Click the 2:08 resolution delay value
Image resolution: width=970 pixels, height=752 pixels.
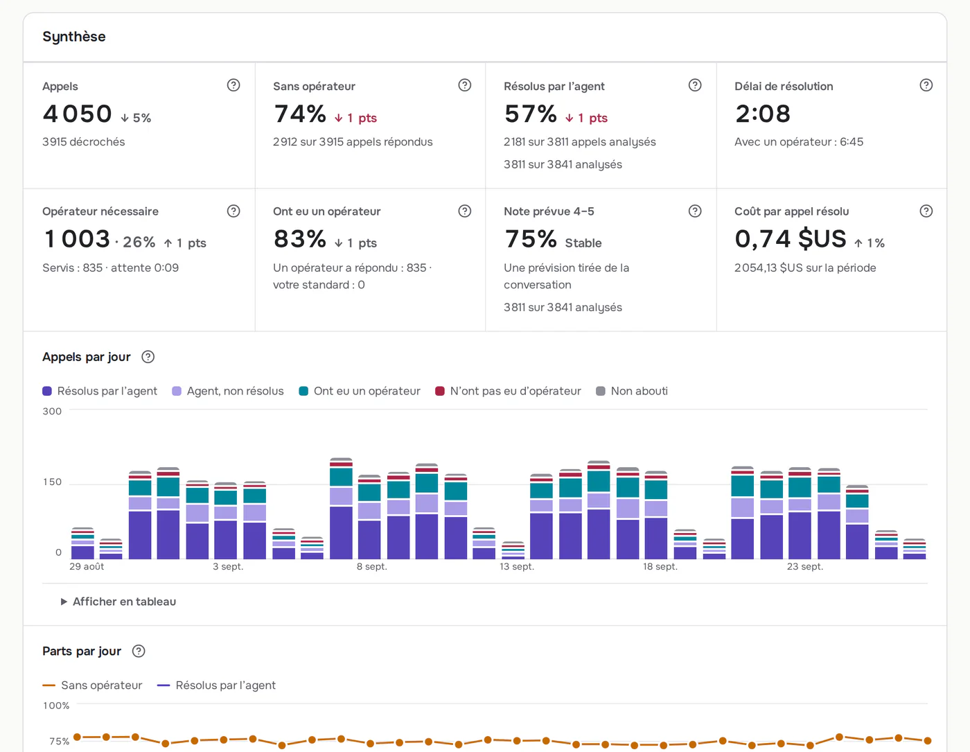[x=763, y=114]
